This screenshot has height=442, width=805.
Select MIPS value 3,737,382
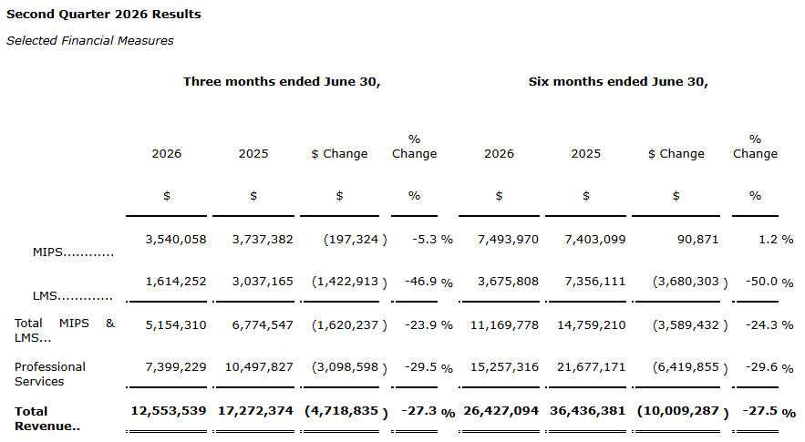[x=263, y=239]
